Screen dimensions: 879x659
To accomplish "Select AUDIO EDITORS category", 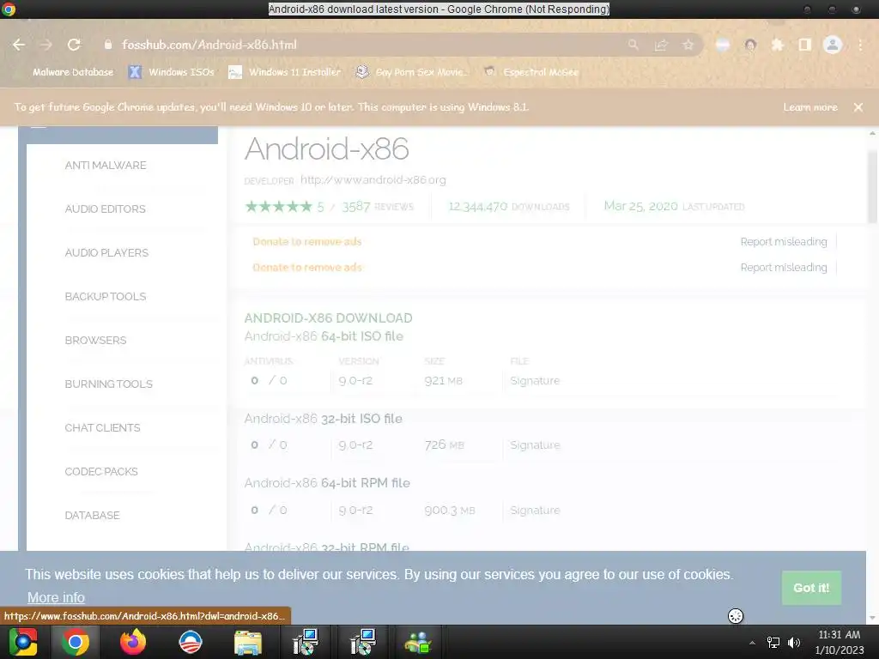I will pyautogui.click(x=106, y=209).
